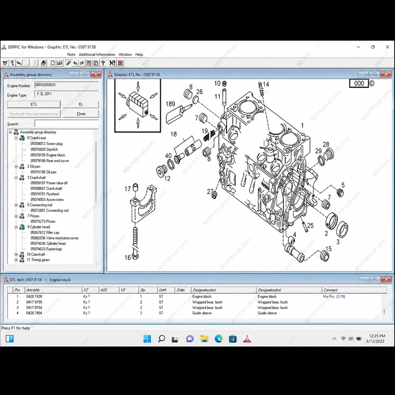
Task: Click the Engine Type field
Action: [x=66, y=94]
